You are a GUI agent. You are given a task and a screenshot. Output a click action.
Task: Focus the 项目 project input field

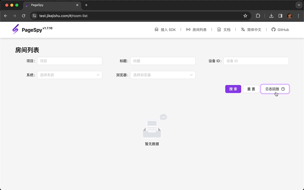[69, 61]
